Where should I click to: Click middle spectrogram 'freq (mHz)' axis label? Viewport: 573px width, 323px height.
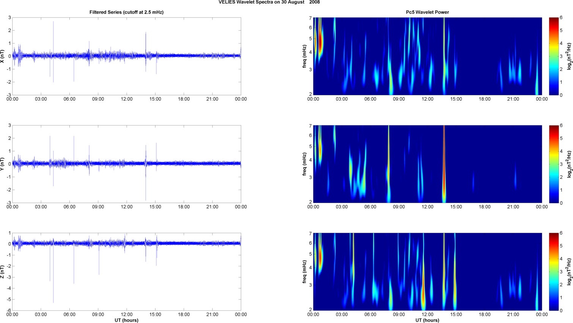[x=305, y=164]
